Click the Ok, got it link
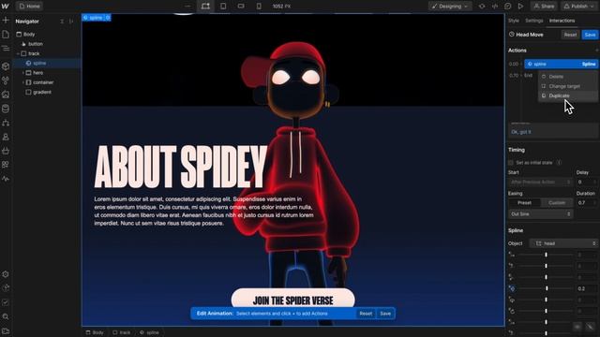The height and width of the screenshot is (337, 600). [521, 132]
